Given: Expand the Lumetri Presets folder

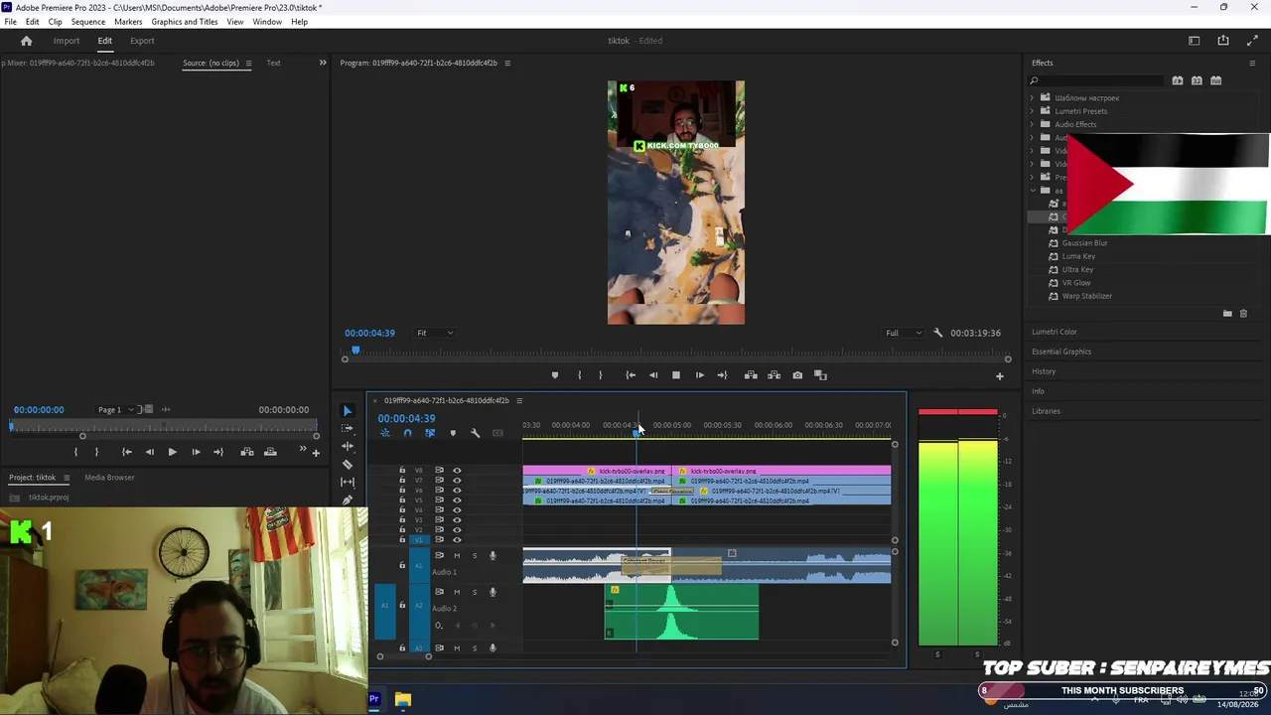Looking at the screenshot, I should tap(1032, 111).
